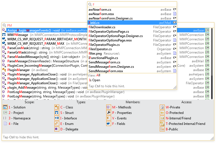Click the magnifier icon in PM search

pyautogui.click(x=4, y=25)
